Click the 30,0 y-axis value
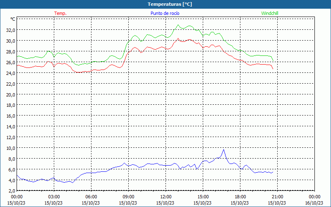Viewport: 331px width, 207px height. [x=11, y=41]
